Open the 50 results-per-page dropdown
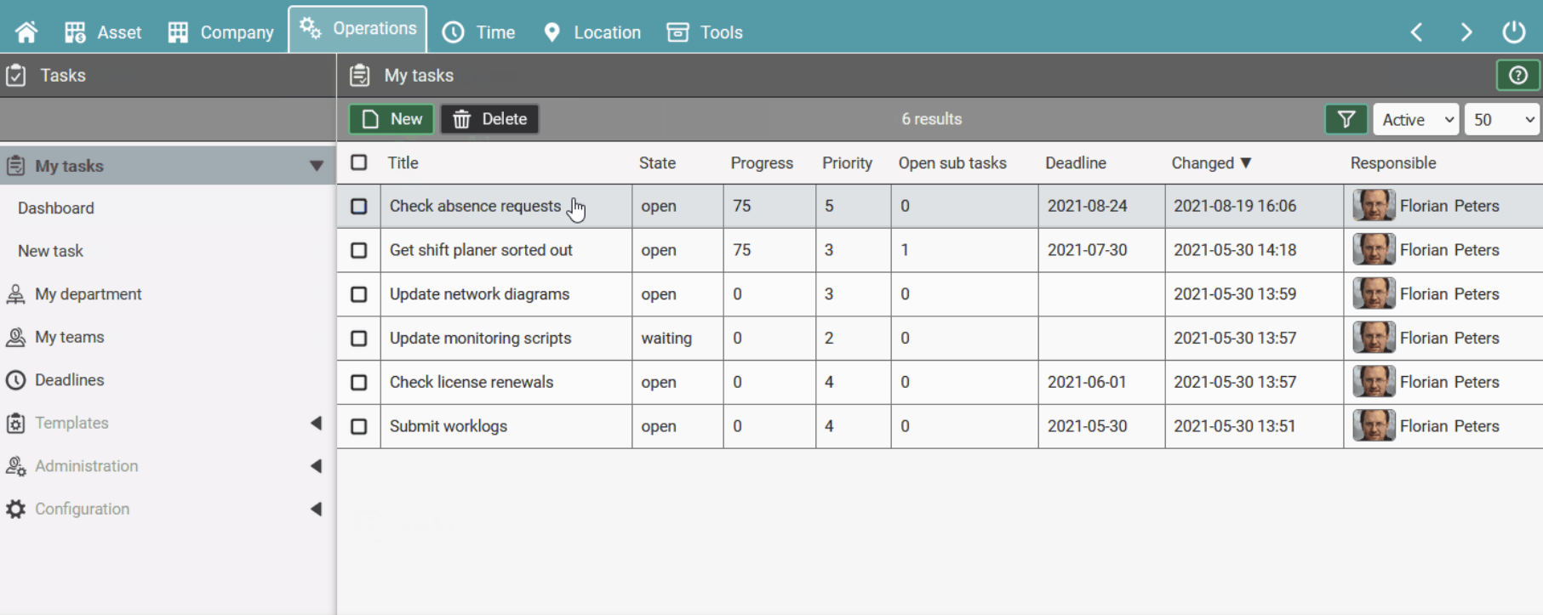1543x615 pixels. [1503, 120]
